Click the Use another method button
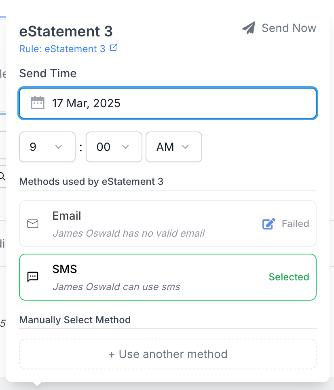Image resolution: width=334 pixels, height=390 pixels. pyautogui.click(x=168, y=354)
